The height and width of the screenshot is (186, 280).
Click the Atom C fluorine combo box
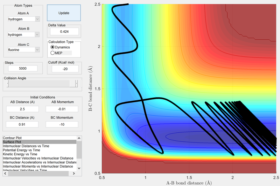[x=23, y=50]
